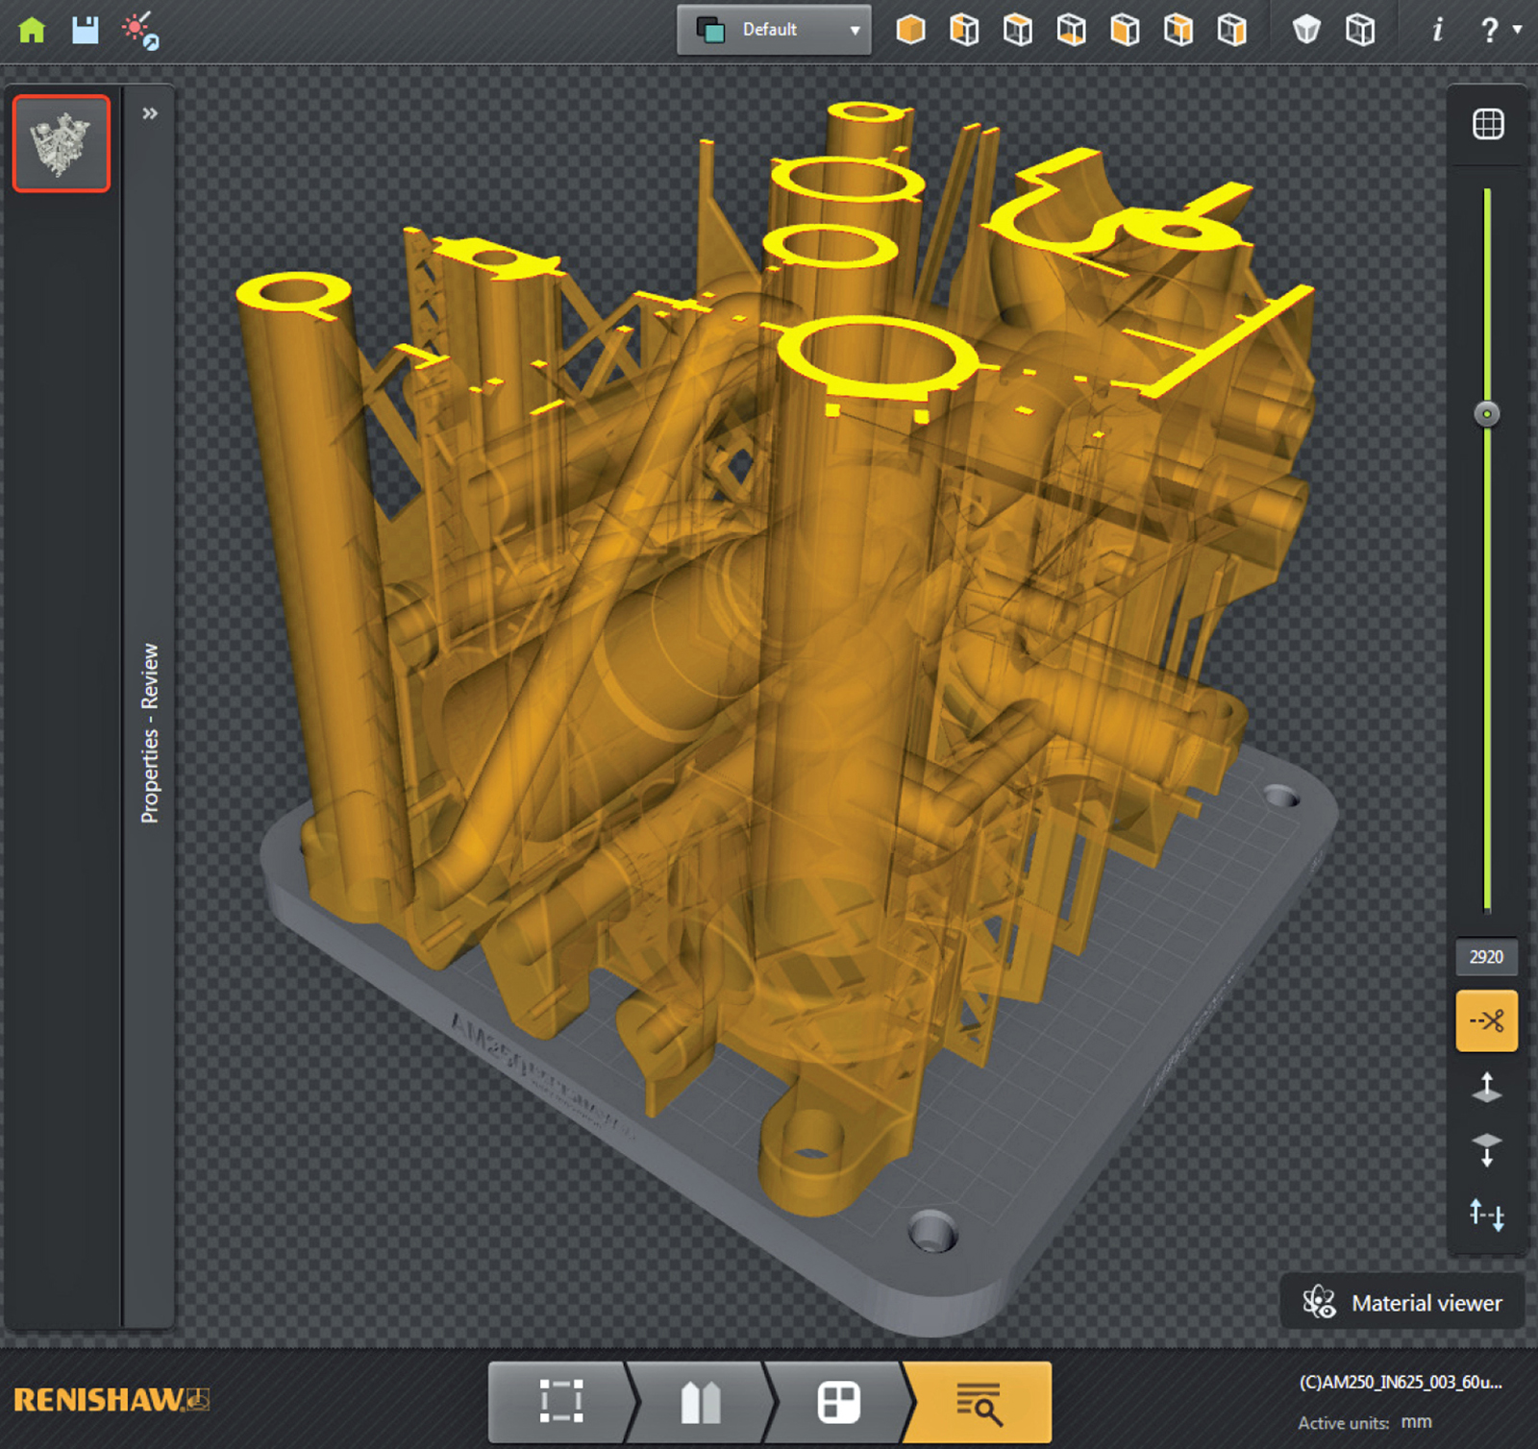Open the Properties - Review panel
Viewport: 1538px width, 1449px height.
[150, 725]
